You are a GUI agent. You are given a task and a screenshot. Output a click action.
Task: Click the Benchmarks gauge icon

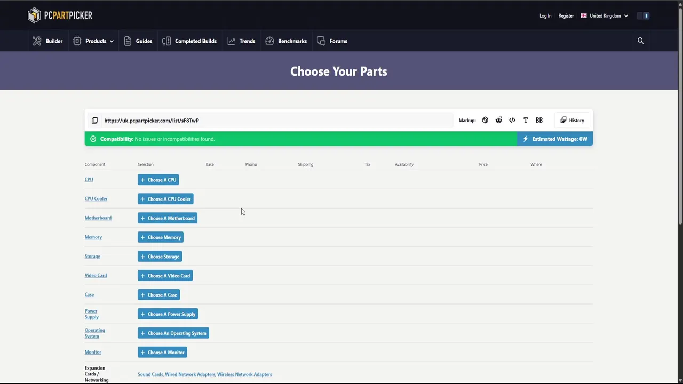pyautogui.click(x=269, y=41)
